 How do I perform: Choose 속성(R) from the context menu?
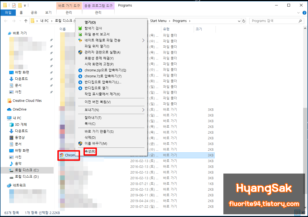(90, 151)
